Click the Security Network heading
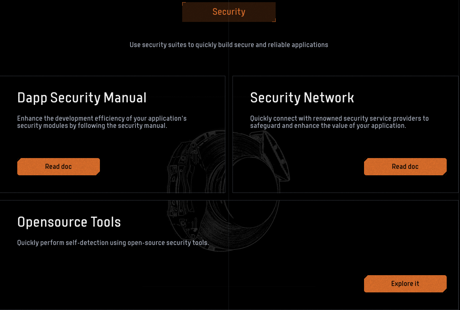 point(302,98)
